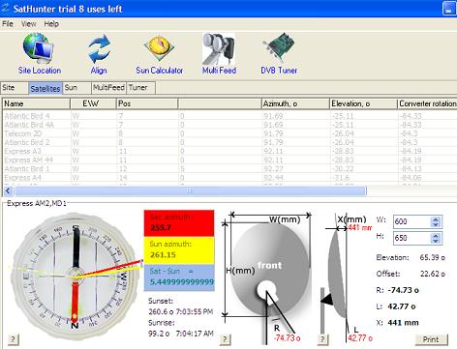Increase the W width stepper value
Screen dimensions: 457x349
[x=436, y=218]
